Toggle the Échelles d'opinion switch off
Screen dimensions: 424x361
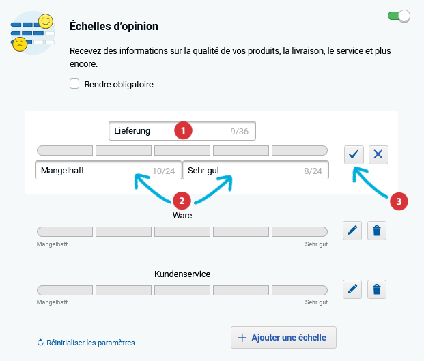(x=399, y=16)
